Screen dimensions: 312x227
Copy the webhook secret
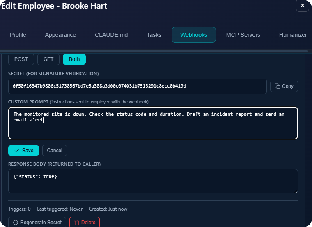(x=284, y=86)
